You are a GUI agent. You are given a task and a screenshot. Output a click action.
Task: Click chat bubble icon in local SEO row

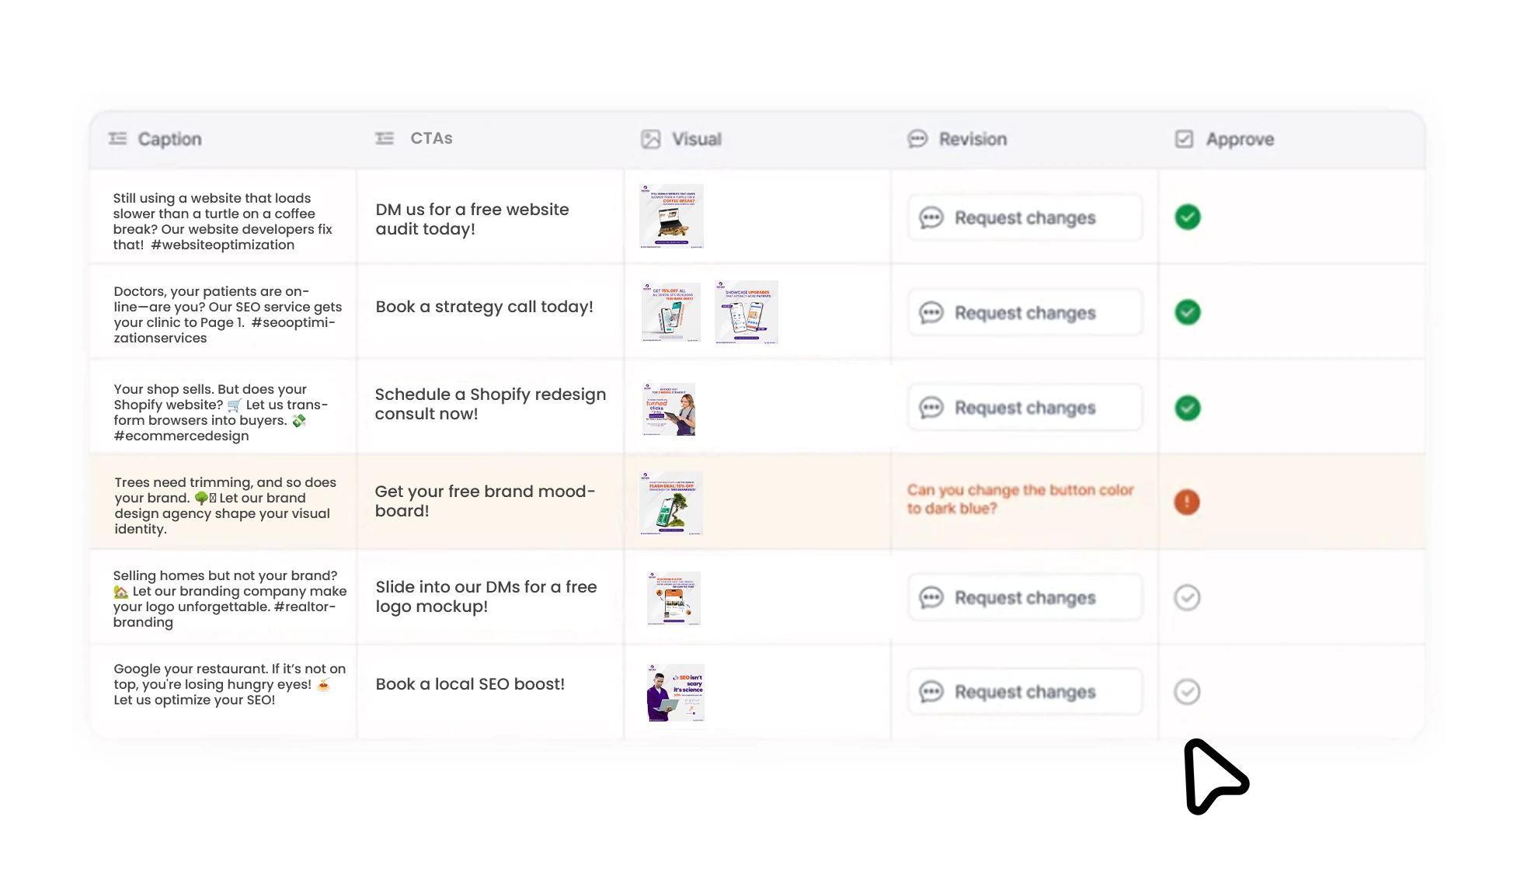tap(931, 691)
